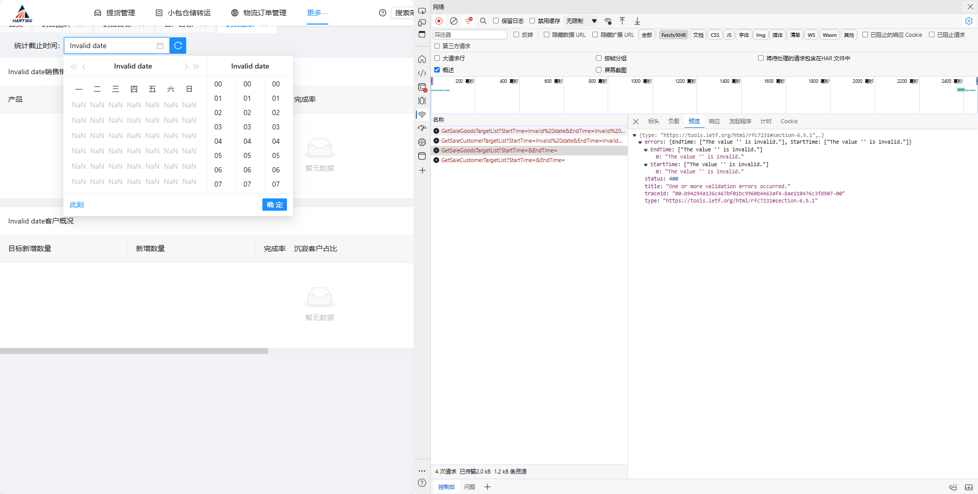Click the 确定 button in date picker
This screenshot has width=978, height=494.
pos(274,205)
